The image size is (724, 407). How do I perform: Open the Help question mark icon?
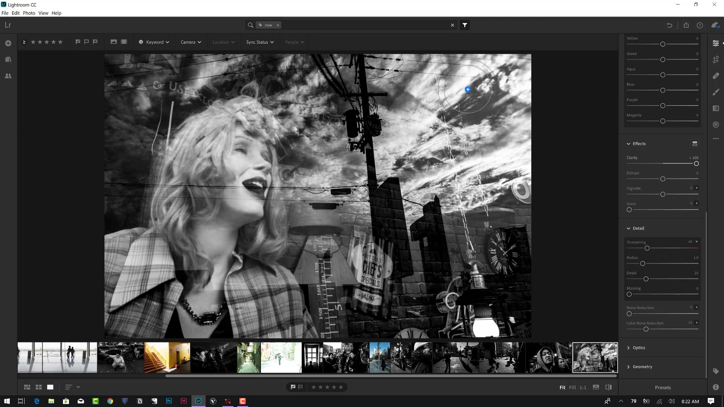(699, 25)
